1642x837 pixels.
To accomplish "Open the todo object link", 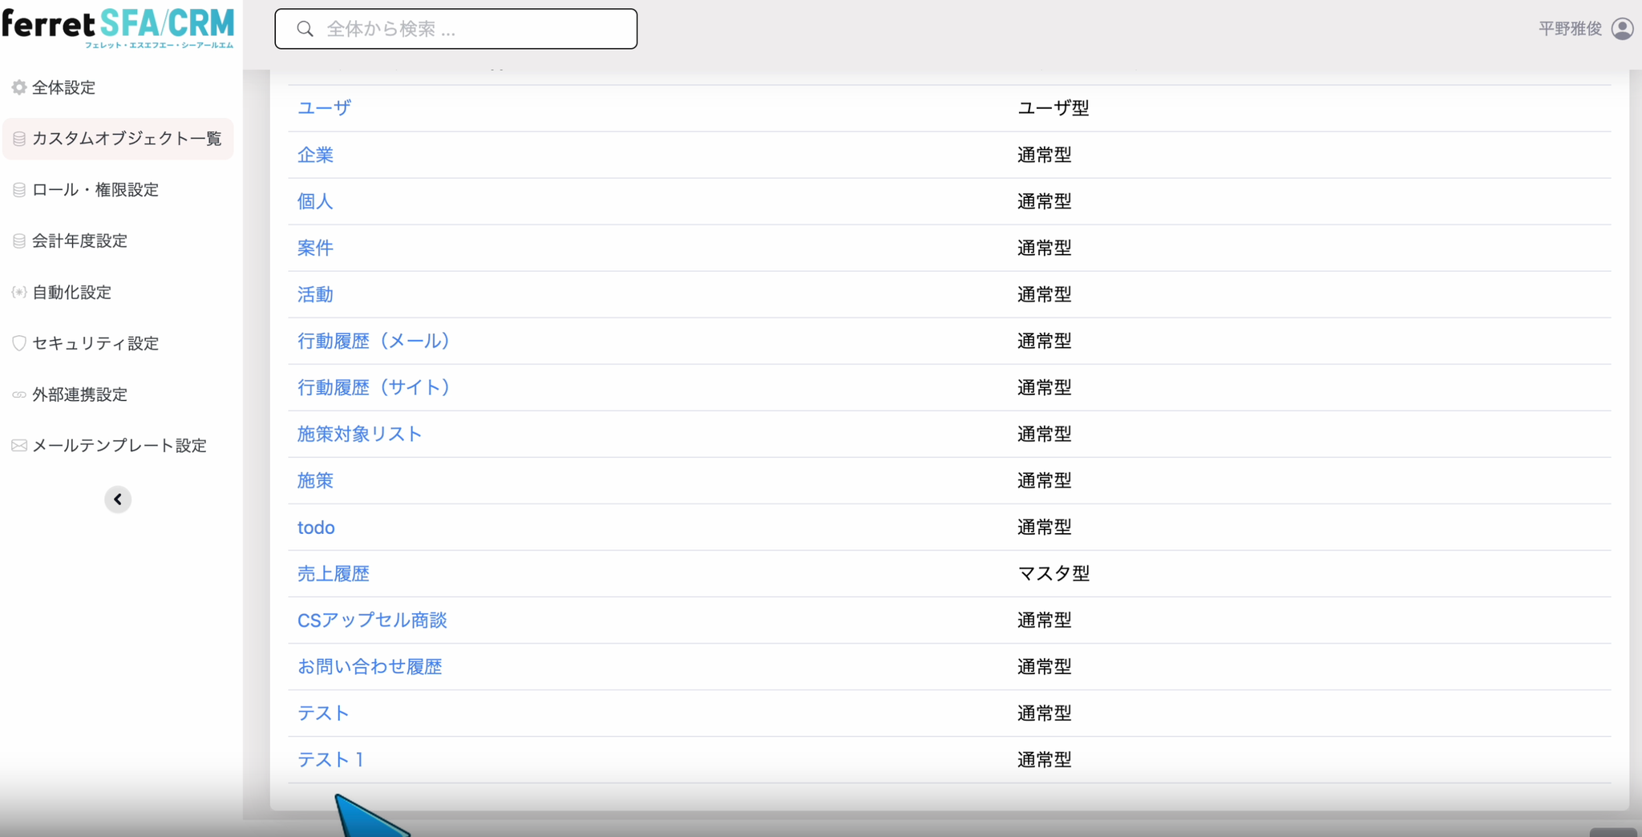I will 316,528.
